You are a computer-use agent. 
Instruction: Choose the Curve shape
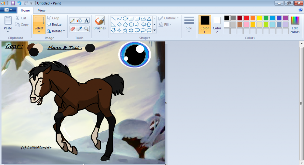(x=119, y=19)
